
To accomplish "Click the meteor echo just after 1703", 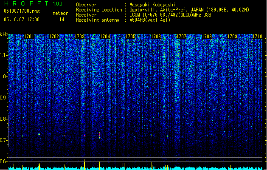I will 84,136.
